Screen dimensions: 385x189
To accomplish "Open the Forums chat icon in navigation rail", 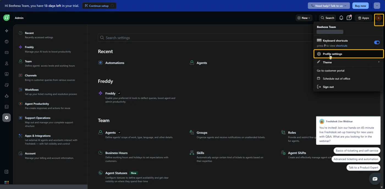I will point(7,85).
